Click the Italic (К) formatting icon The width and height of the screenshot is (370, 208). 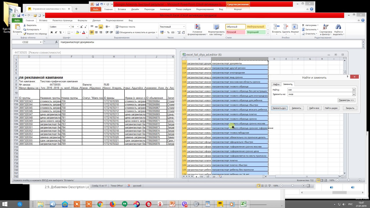coord(56,32)
